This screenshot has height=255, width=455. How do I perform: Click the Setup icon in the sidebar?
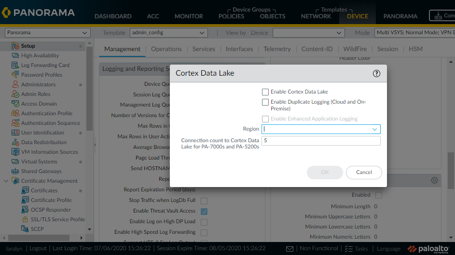[x=15, y=46]
